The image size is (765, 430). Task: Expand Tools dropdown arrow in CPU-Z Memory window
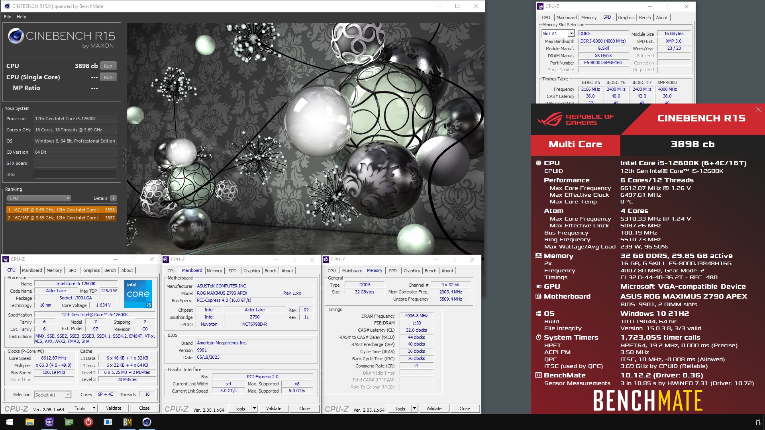click(415, 408)
